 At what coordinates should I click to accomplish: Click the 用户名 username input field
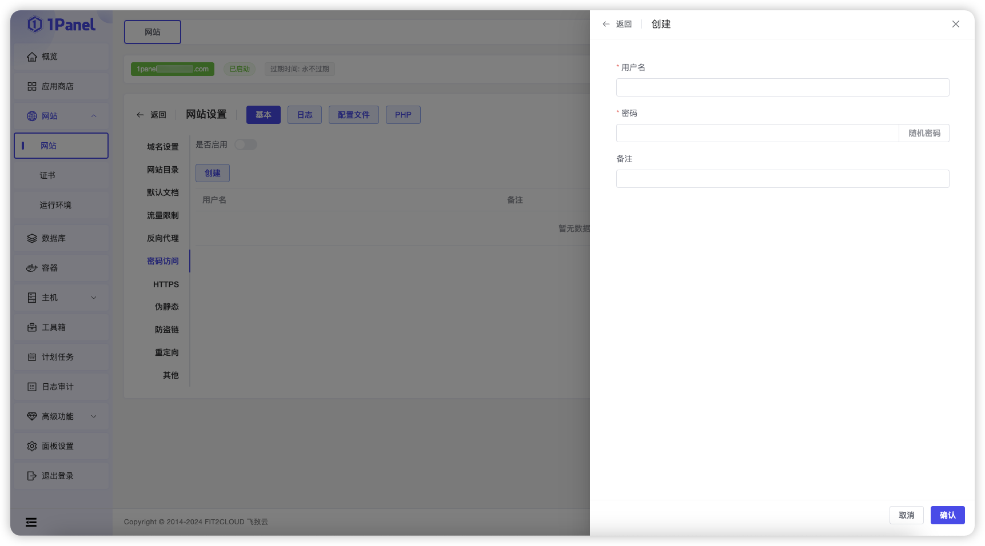coord(782,87)
